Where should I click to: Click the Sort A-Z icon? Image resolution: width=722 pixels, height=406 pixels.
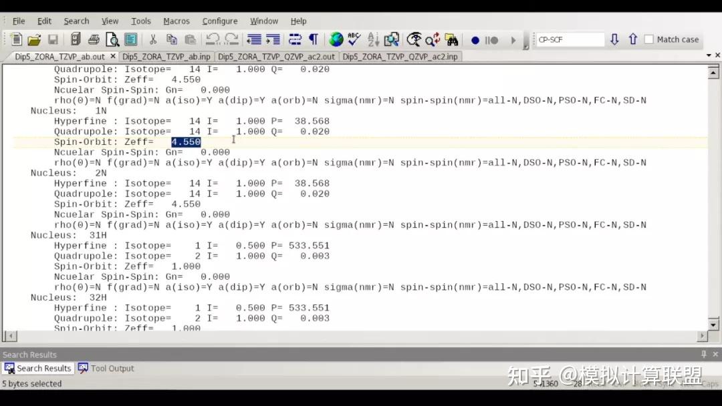coord(374,39)
